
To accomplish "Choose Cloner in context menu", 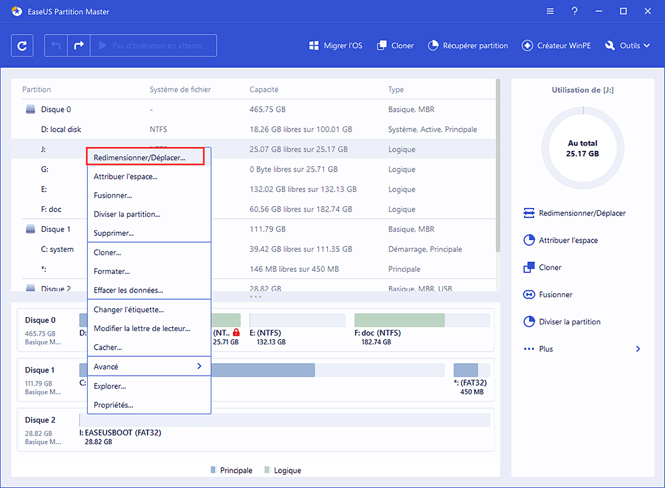I will click(x=149, y=252).
